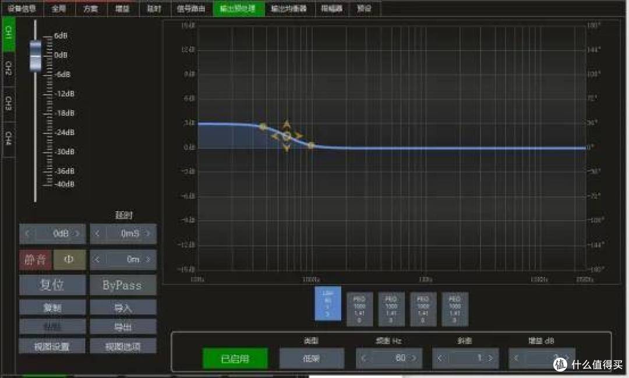The width and height of the screenshot is (629, 378).
Task: Switch to the 限幅器 tab
Action: [x=332, y=8]
